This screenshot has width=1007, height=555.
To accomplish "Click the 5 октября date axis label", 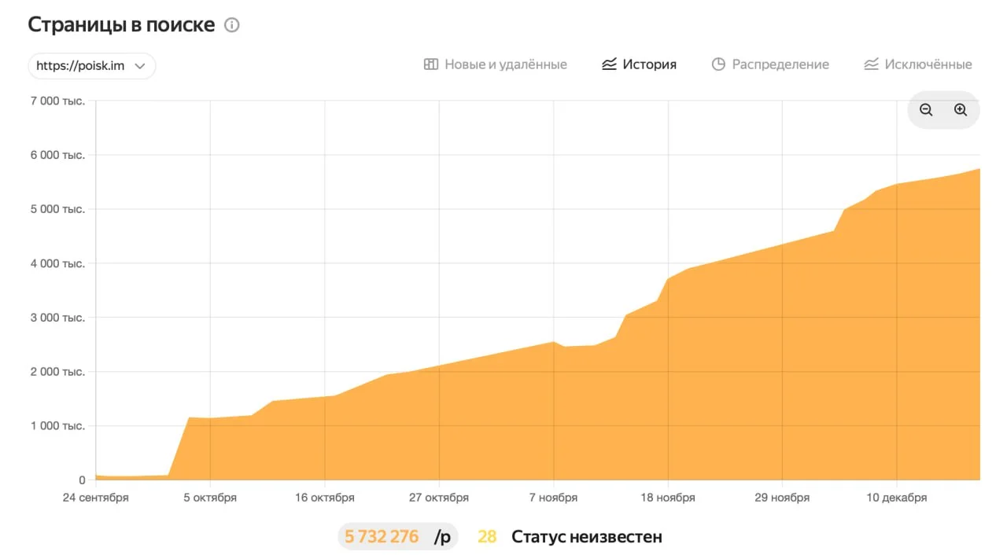I will point(210,498).
